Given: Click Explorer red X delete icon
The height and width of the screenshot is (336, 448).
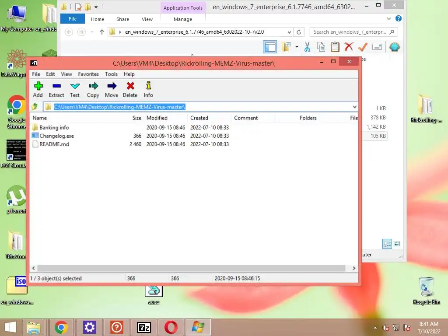Looking at the screenshot, I should (x=349, y=47).
